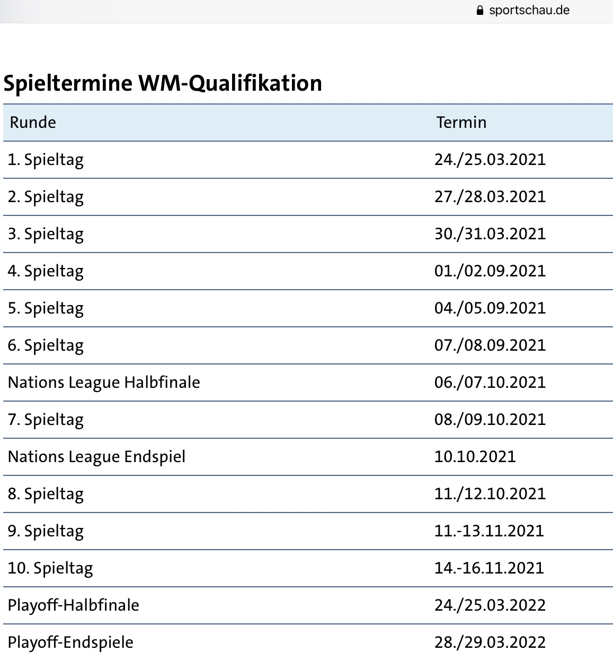Click date 14.-16.11.2021
This screenshot has height=660, width=613.
[x=488, y=568]
